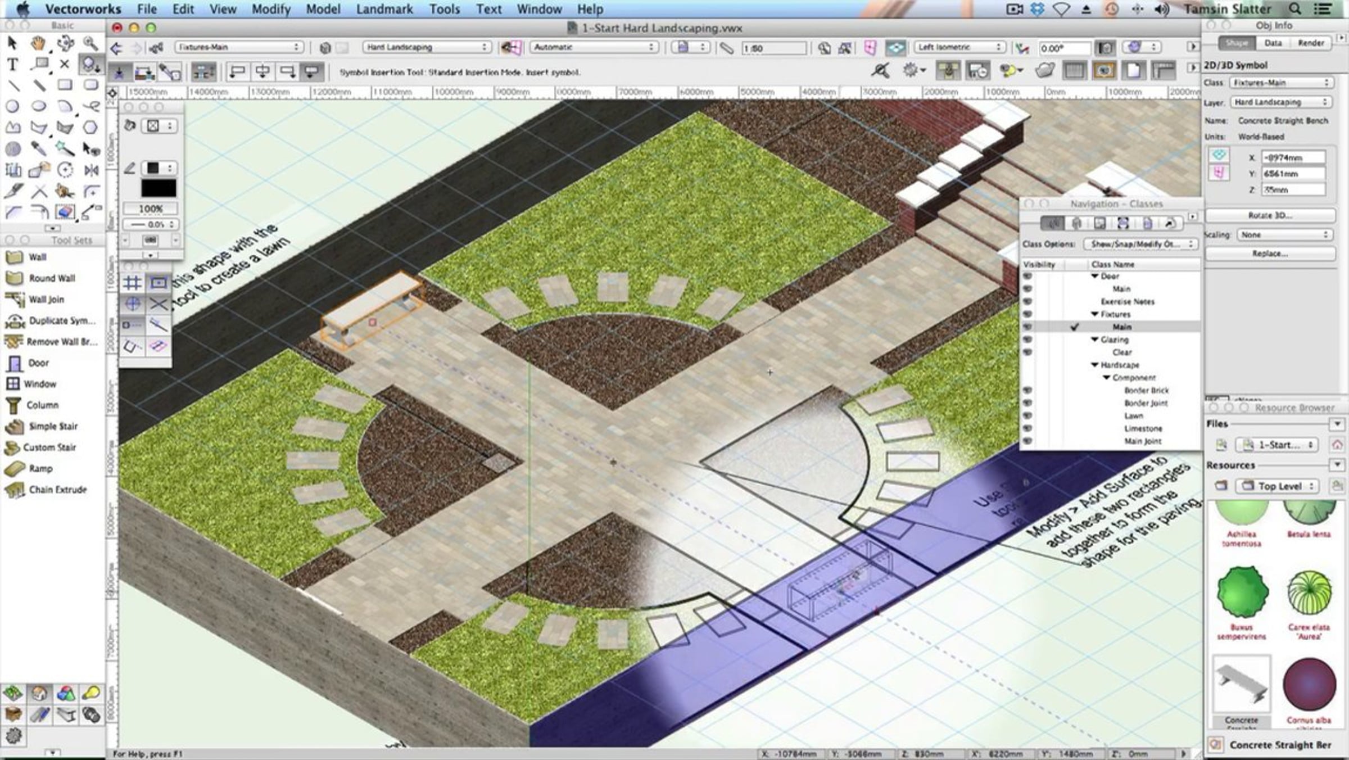
Task: Switch to the Data tab in Obj Info
Action: tap(1273, 43)
